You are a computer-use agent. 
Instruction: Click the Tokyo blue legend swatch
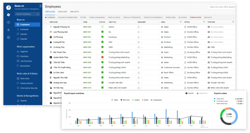[x=112, y=100]
